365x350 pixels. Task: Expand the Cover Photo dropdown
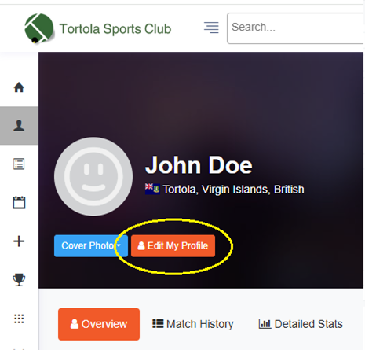(91, 246)
